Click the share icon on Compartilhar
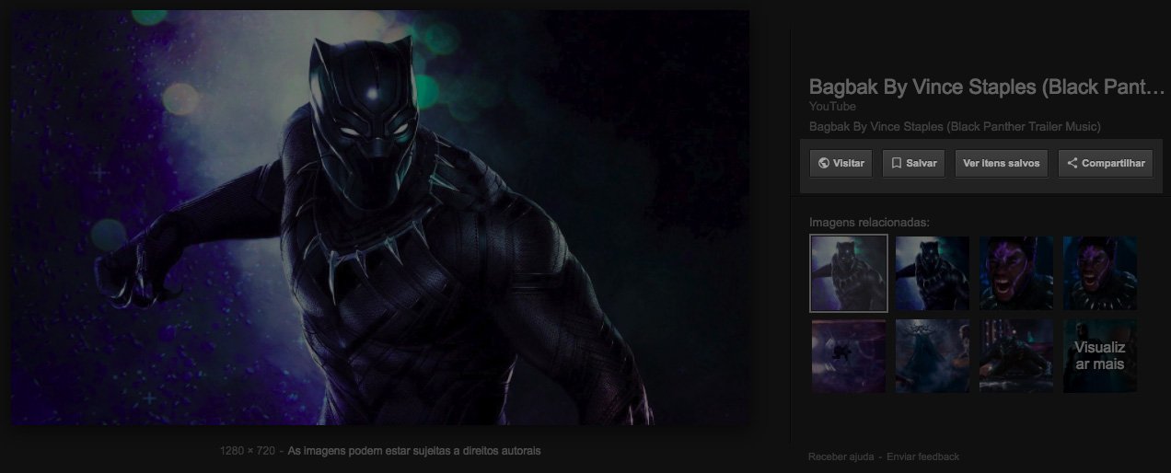The width and height of the screenshot is (1171, 473). coord(1072,164)
